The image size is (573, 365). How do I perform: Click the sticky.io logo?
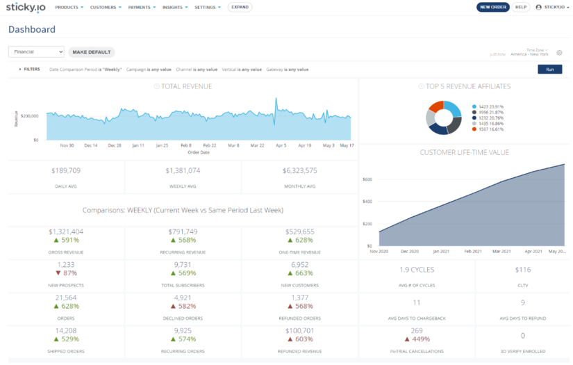[26, 8]
